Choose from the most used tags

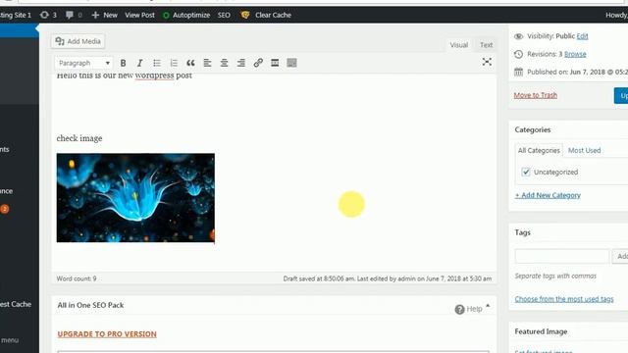[x=564, y=298]
